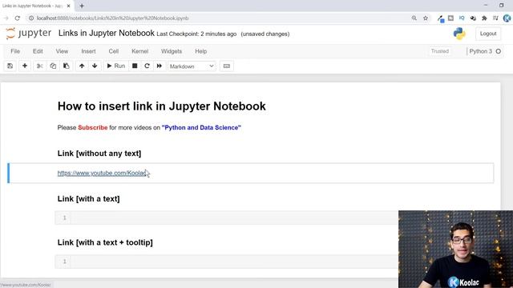Click the Trusted notebook indicator

(440, 51)
